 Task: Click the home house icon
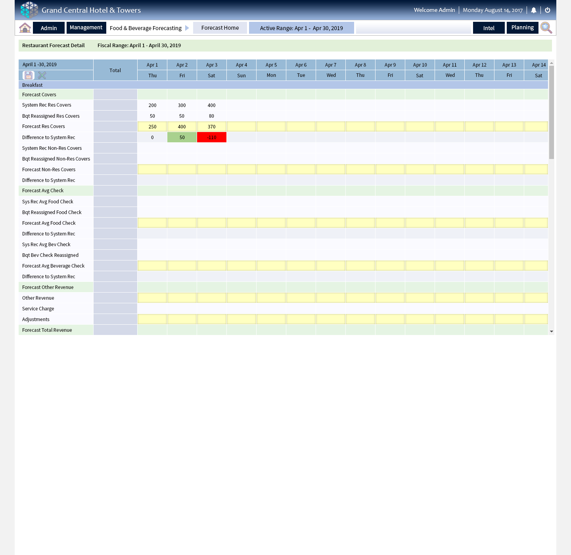pos(25,28)
